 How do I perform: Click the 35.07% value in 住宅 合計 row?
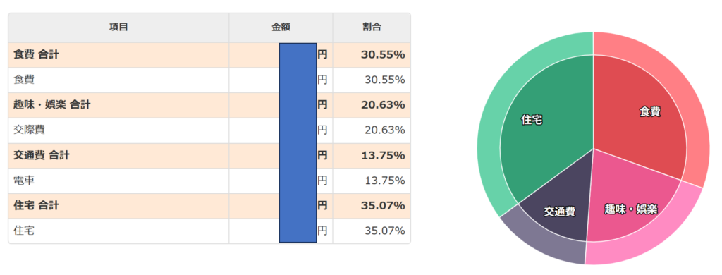383,205
